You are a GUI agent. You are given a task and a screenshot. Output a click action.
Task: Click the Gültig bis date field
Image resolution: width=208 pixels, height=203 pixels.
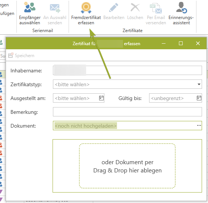175,98
